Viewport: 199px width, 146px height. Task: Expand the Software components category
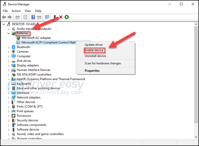(8, 125)
